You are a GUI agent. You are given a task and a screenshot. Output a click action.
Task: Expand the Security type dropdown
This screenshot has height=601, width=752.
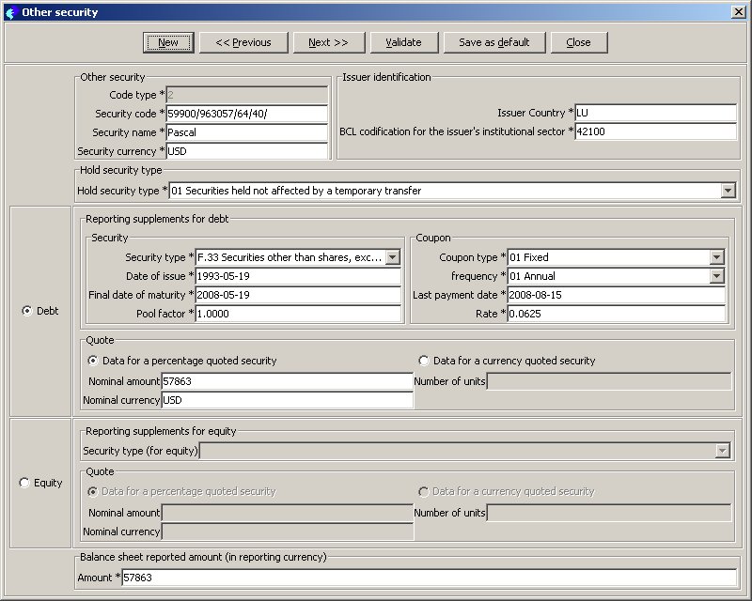[393, 257]
